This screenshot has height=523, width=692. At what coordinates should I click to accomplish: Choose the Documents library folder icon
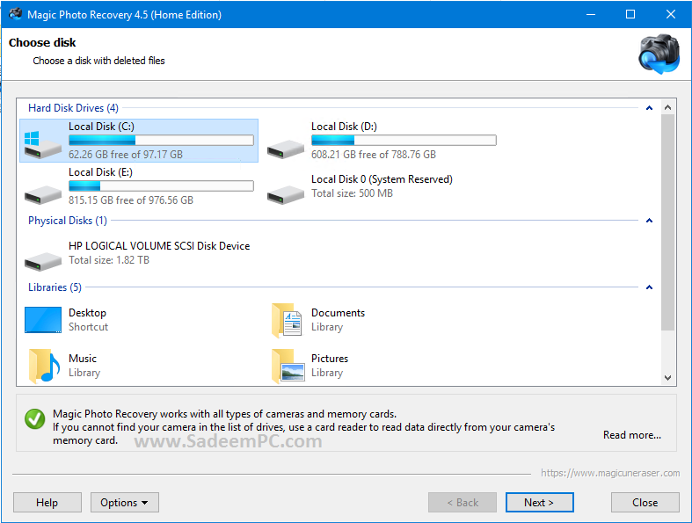point(287,321)
